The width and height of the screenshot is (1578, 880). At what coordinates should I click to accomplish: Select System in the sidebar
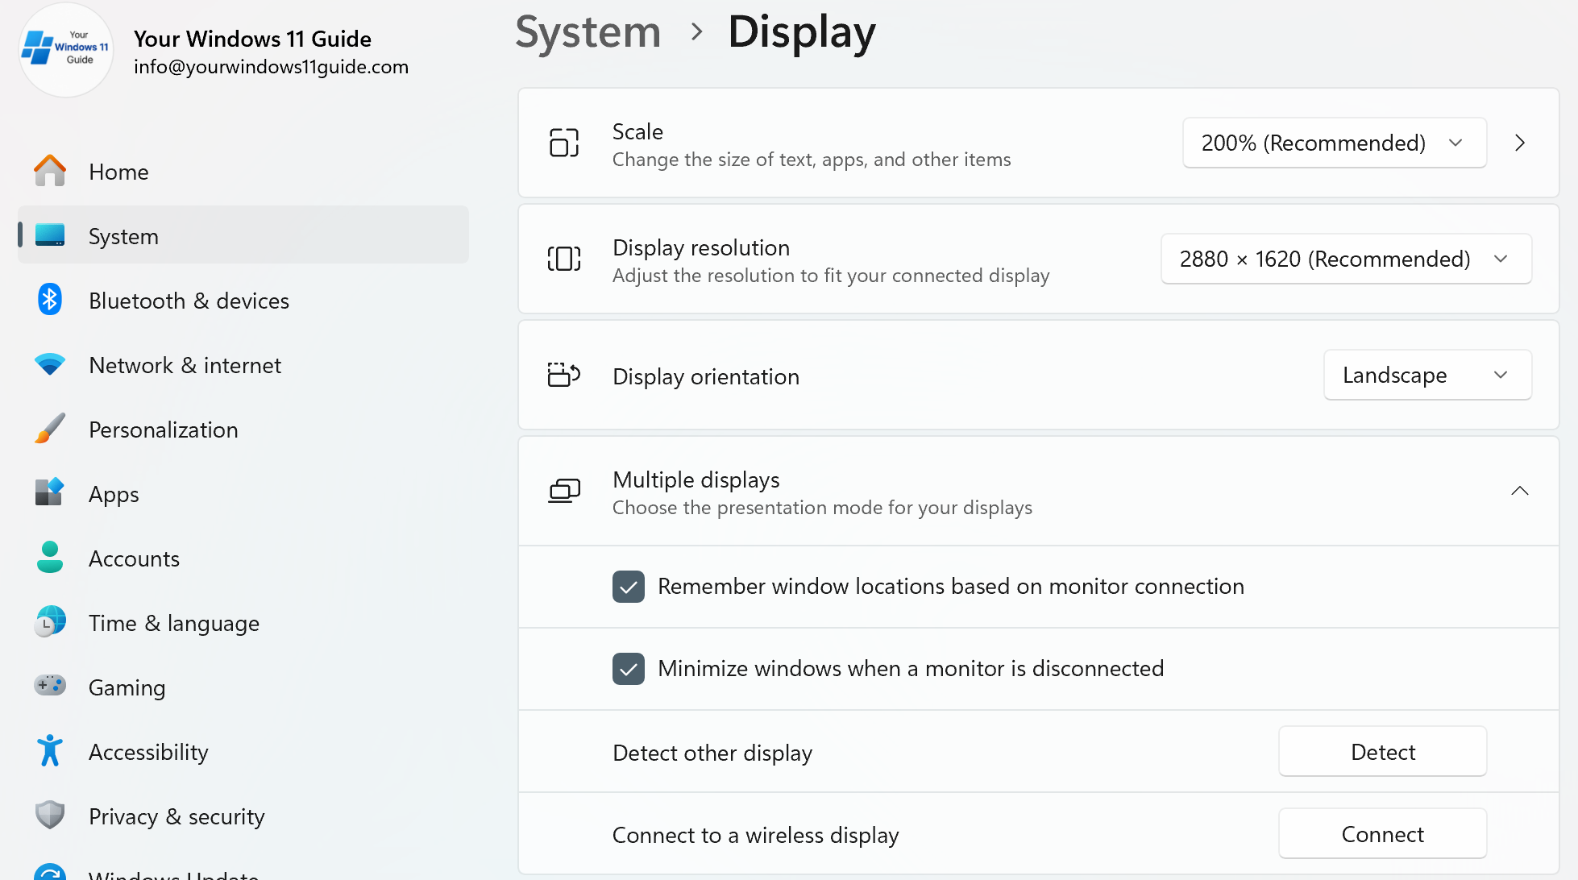click(x=243, y=235)
